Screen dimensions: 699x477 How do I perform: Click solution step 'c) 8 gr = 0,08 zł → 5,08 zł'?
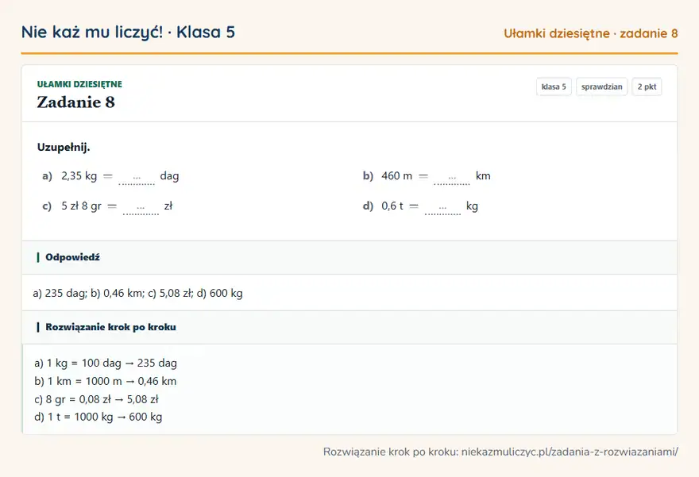(x=96, y=399)
